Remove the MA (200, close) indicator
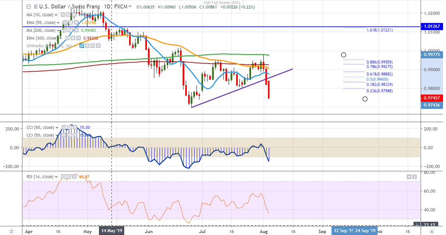 76,30
